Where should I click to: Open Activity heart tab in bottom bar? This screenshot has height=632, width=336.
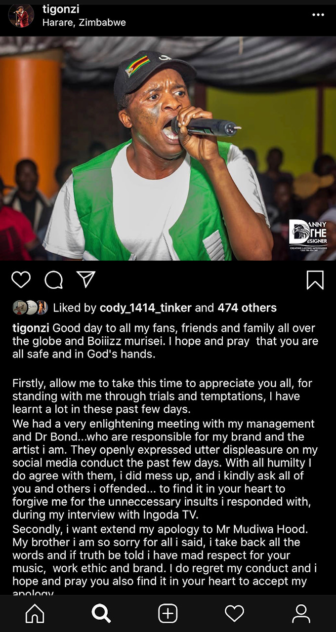coord(234,614)
